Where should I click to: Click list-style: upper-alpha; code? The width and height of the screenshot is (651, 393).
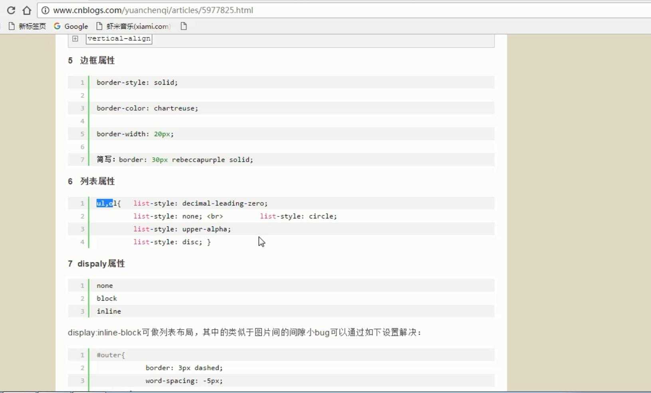point(182,229)
